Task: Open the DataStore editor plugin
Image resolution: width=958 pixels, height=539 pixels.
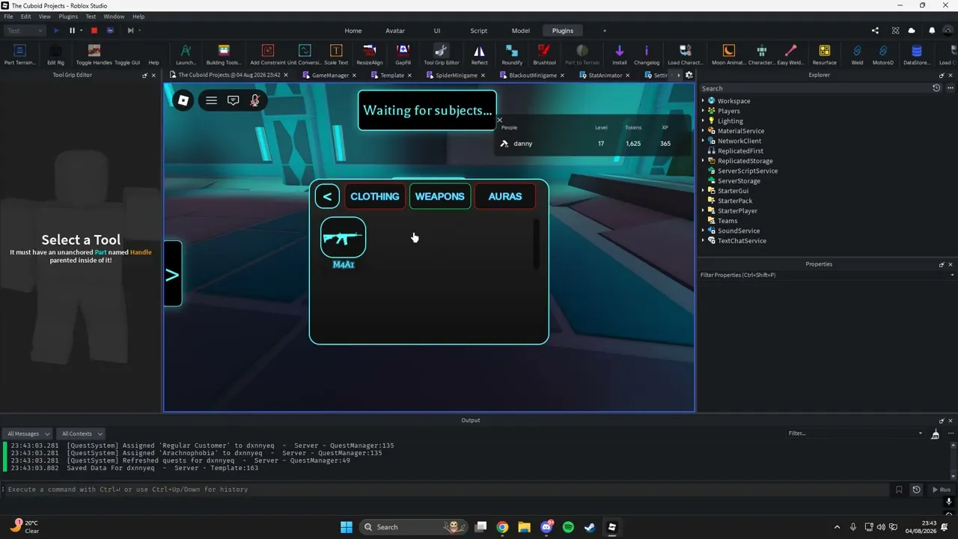Action: pyautogui.click(x=916, y=54)
